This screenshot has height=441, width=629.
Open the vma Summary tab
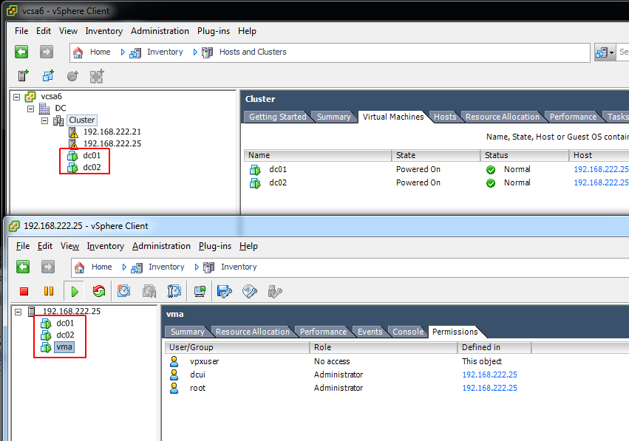(187, 332)
